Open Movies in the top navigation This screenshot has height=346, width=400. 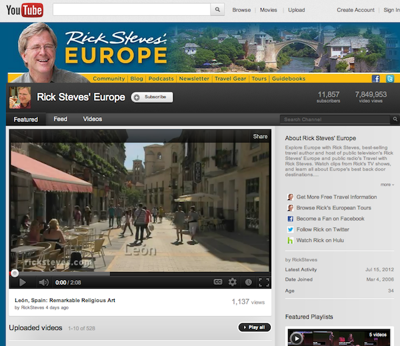(269, 10)
